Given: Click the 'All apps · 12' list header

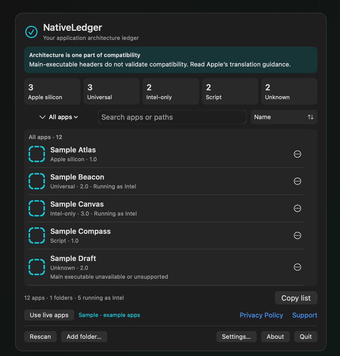Looking at the screenshot, I should click(45, 137).
